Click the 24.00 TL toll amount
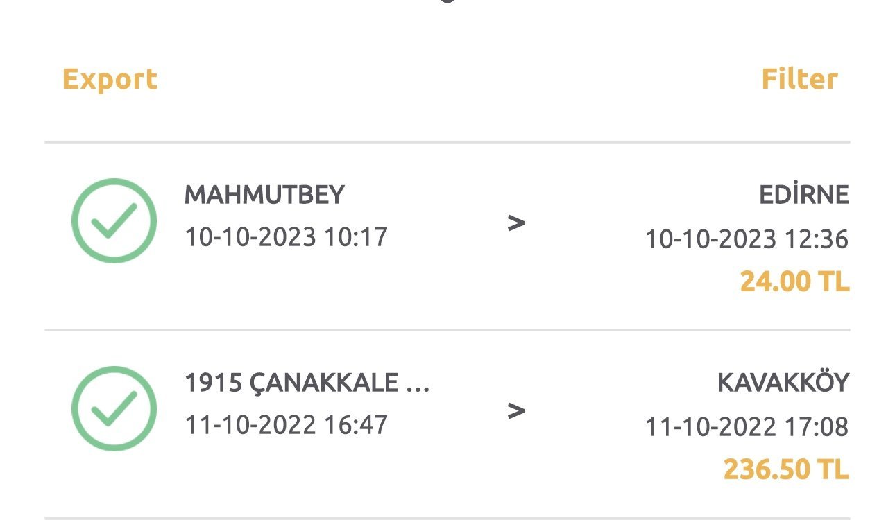 [x=794, y=281]
